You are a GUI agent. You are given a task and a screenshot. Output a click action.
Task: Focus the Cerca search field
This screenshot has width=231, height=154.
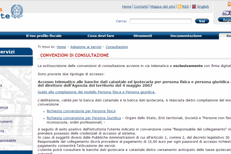coord(161,21)
